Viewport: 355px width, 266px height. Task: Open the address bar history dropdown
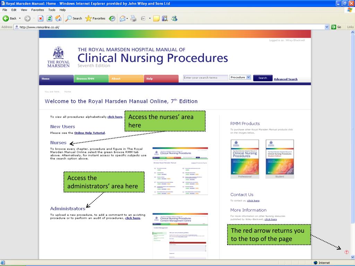point(327,27)
